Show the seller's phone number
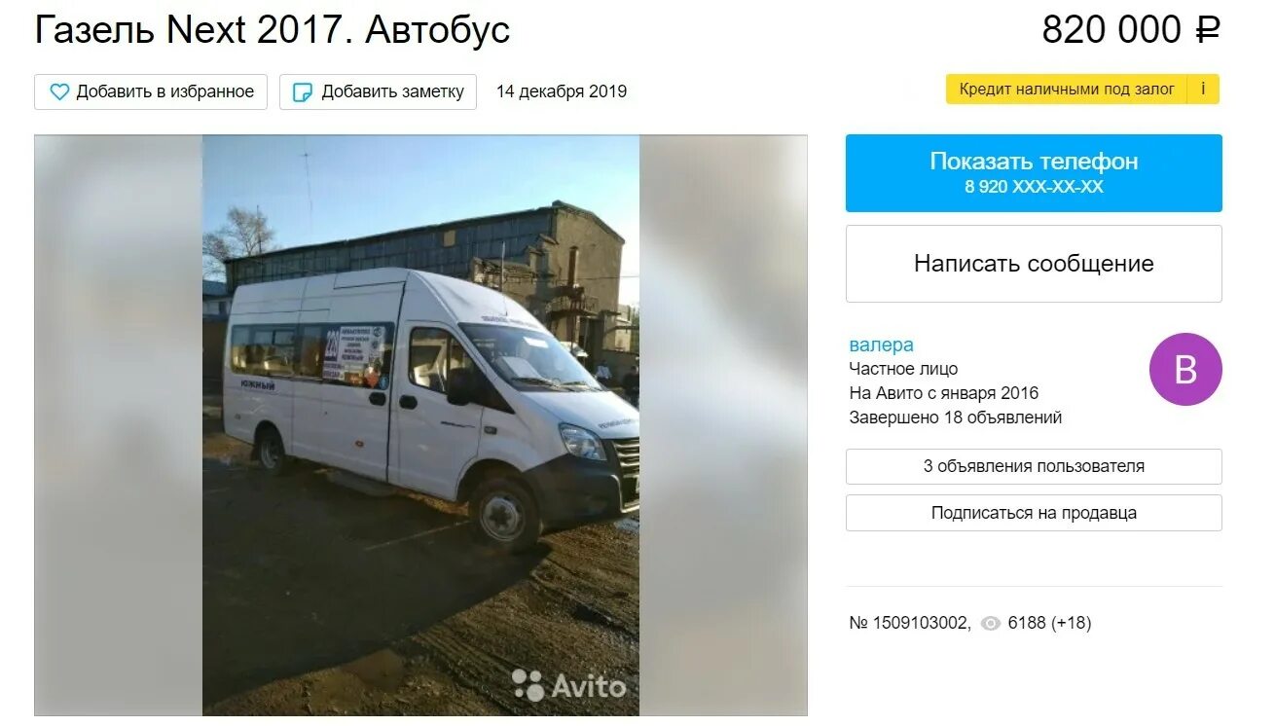This screenshot has width=1275, height=726. click(x=1034, y=173)
